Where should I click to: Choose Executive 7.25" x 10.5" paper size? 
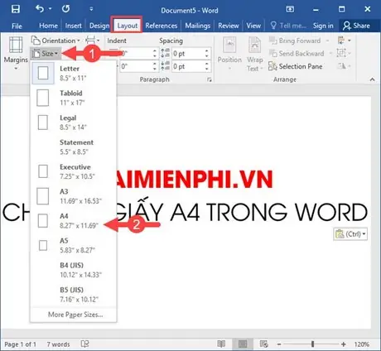[74, 171]
